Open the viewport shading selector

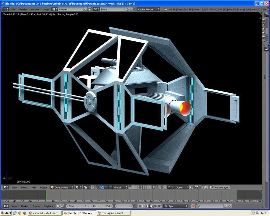point(78,187)
